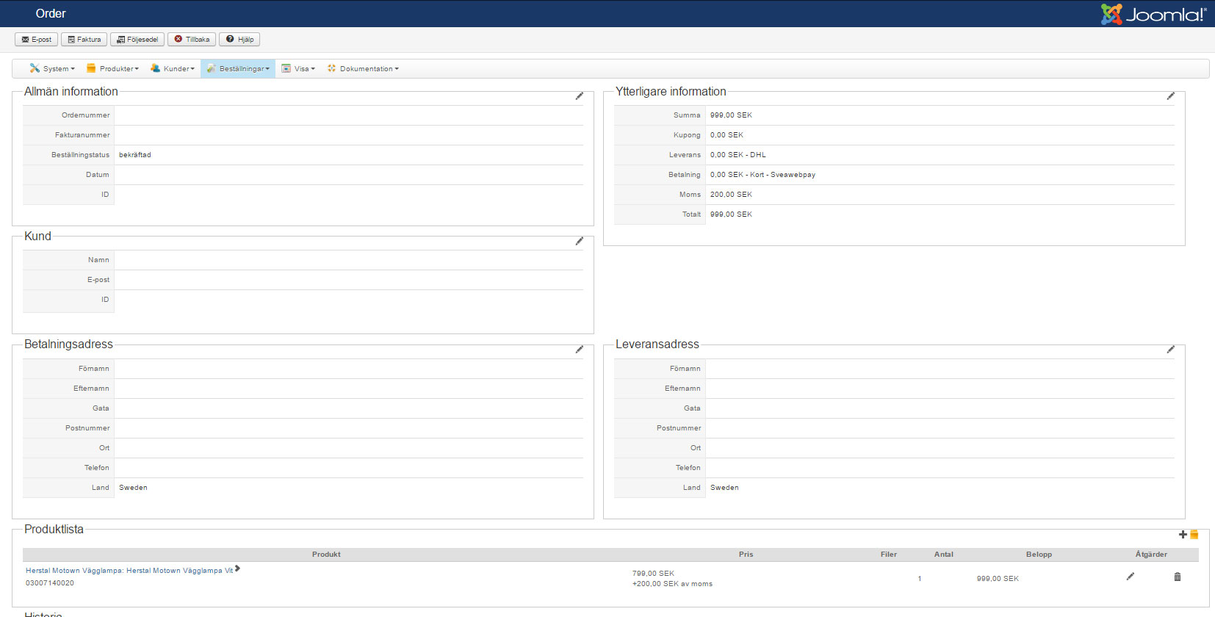Click the Beställningstatus label
The width and height of the screenshot is (1215, 617).
pyautogui.click(x=80, y=155)
